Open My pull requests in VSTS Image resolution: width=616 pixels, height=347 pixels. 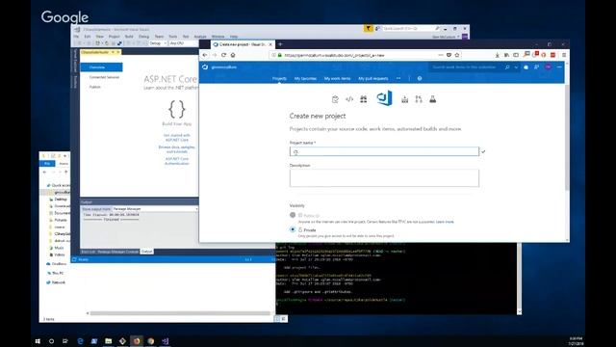click(x=373, y=78)
